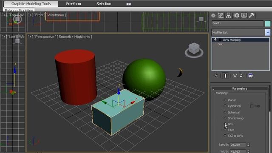This screenshot has height=153, width=272.
Task: Open Polygon Modeling panel tab
Action: point(19,10)
